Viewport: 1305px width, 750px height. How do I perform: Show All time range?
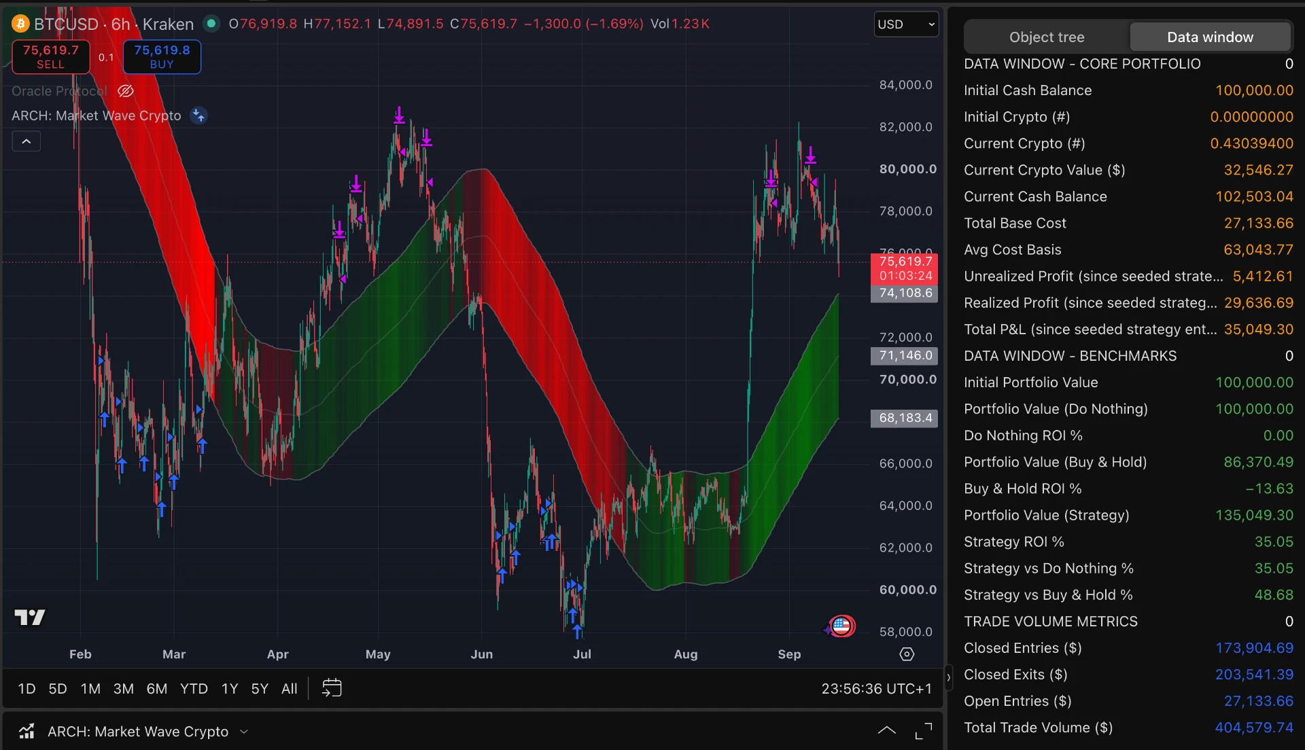(x=290, y=689)
